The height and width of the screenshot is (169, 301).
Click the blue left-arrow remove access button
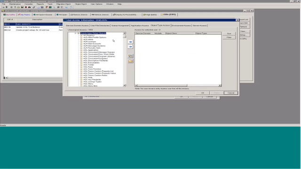(x=131, y=47)
